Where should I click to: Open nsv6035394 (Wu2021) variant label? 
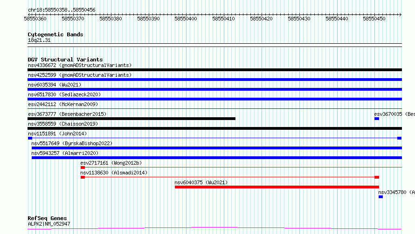tap(55, 85)
